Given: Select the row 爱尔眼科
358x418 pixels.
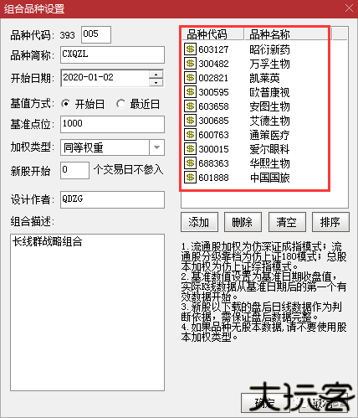Looking at the screenshot, I should click(269, 149).
